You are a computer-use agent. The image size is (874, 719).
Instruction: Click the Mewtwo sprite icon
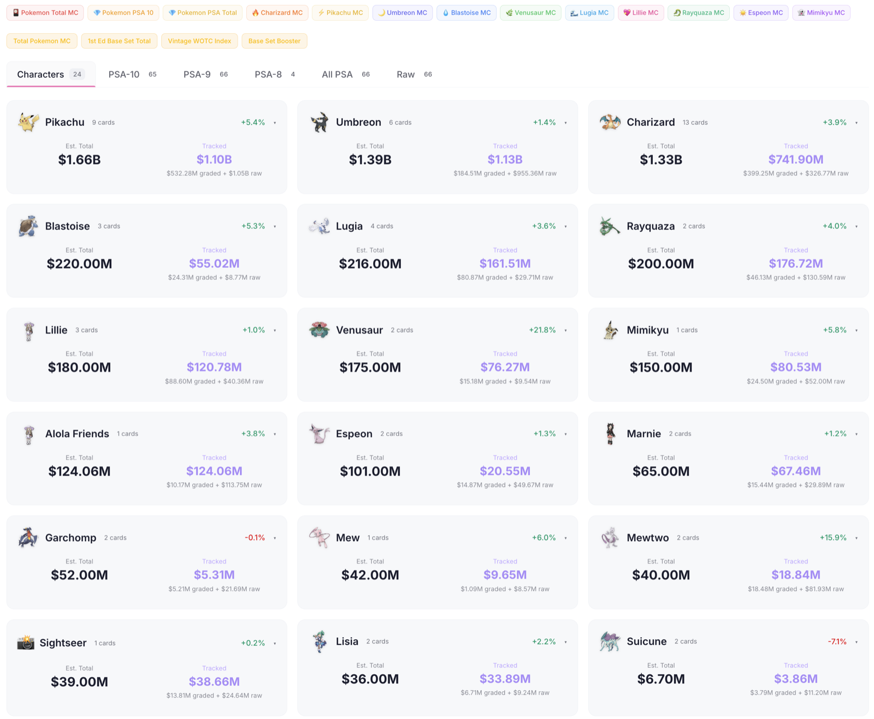pos(610,537)
